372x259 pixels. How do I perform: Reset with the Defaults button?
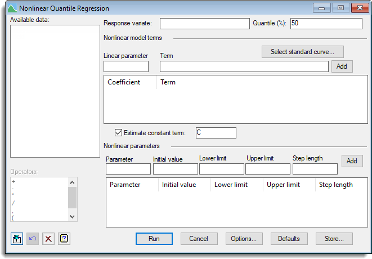[x=289, y=239]
